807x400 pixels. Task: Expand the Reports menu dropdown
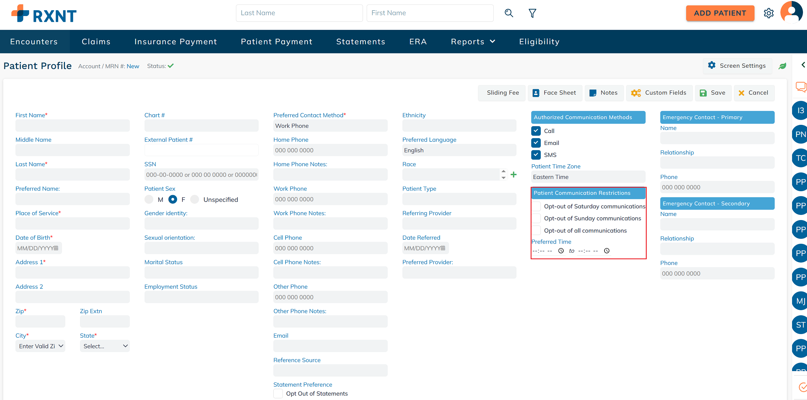pos(473,41)
